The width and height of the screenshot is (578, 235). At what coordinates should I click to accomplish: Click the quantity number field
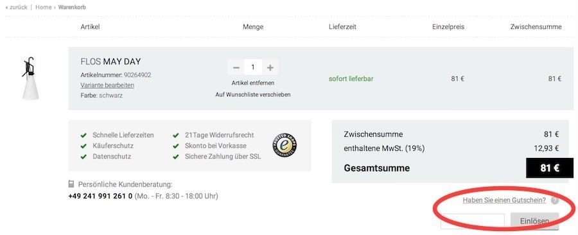pos(253,67)
